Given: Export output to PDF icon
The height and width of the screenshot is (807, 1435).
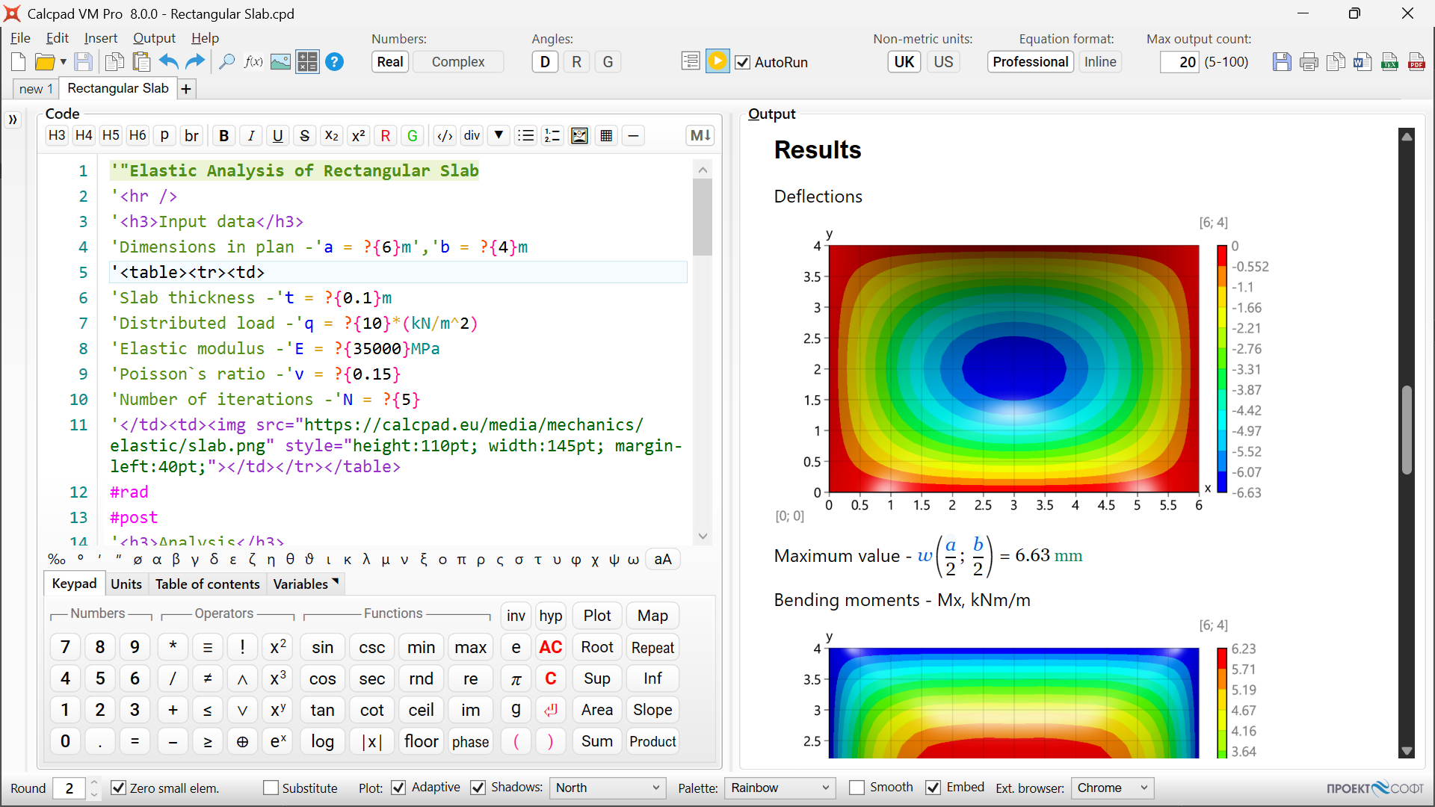Looking at the screenshot, I should (1416, 62).
